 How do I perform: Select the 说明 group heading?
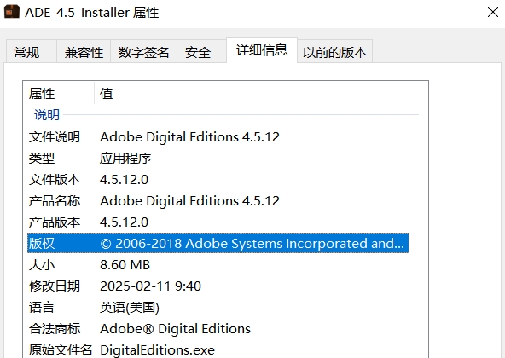(47, 114)
